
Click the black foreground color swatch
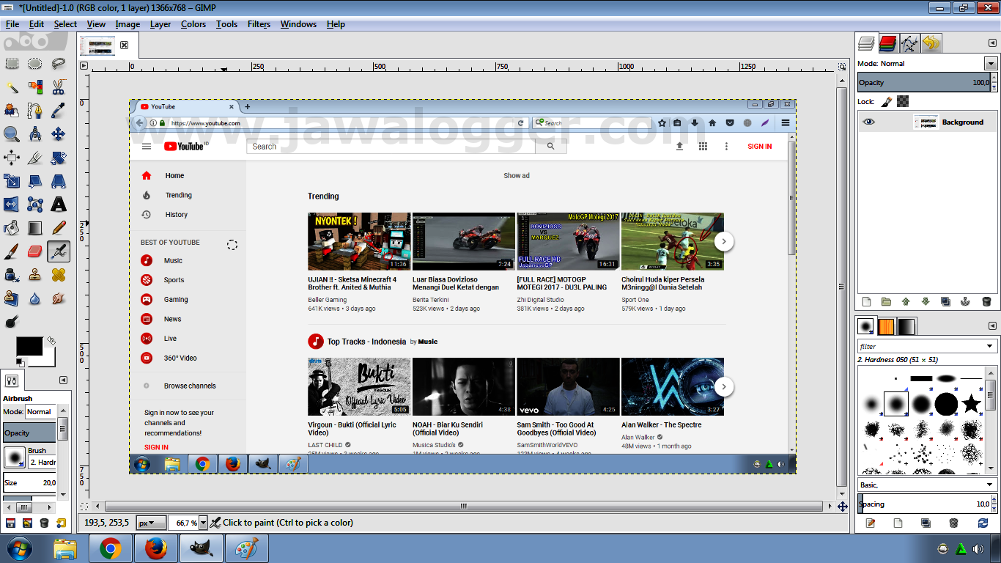coord(29,347)
